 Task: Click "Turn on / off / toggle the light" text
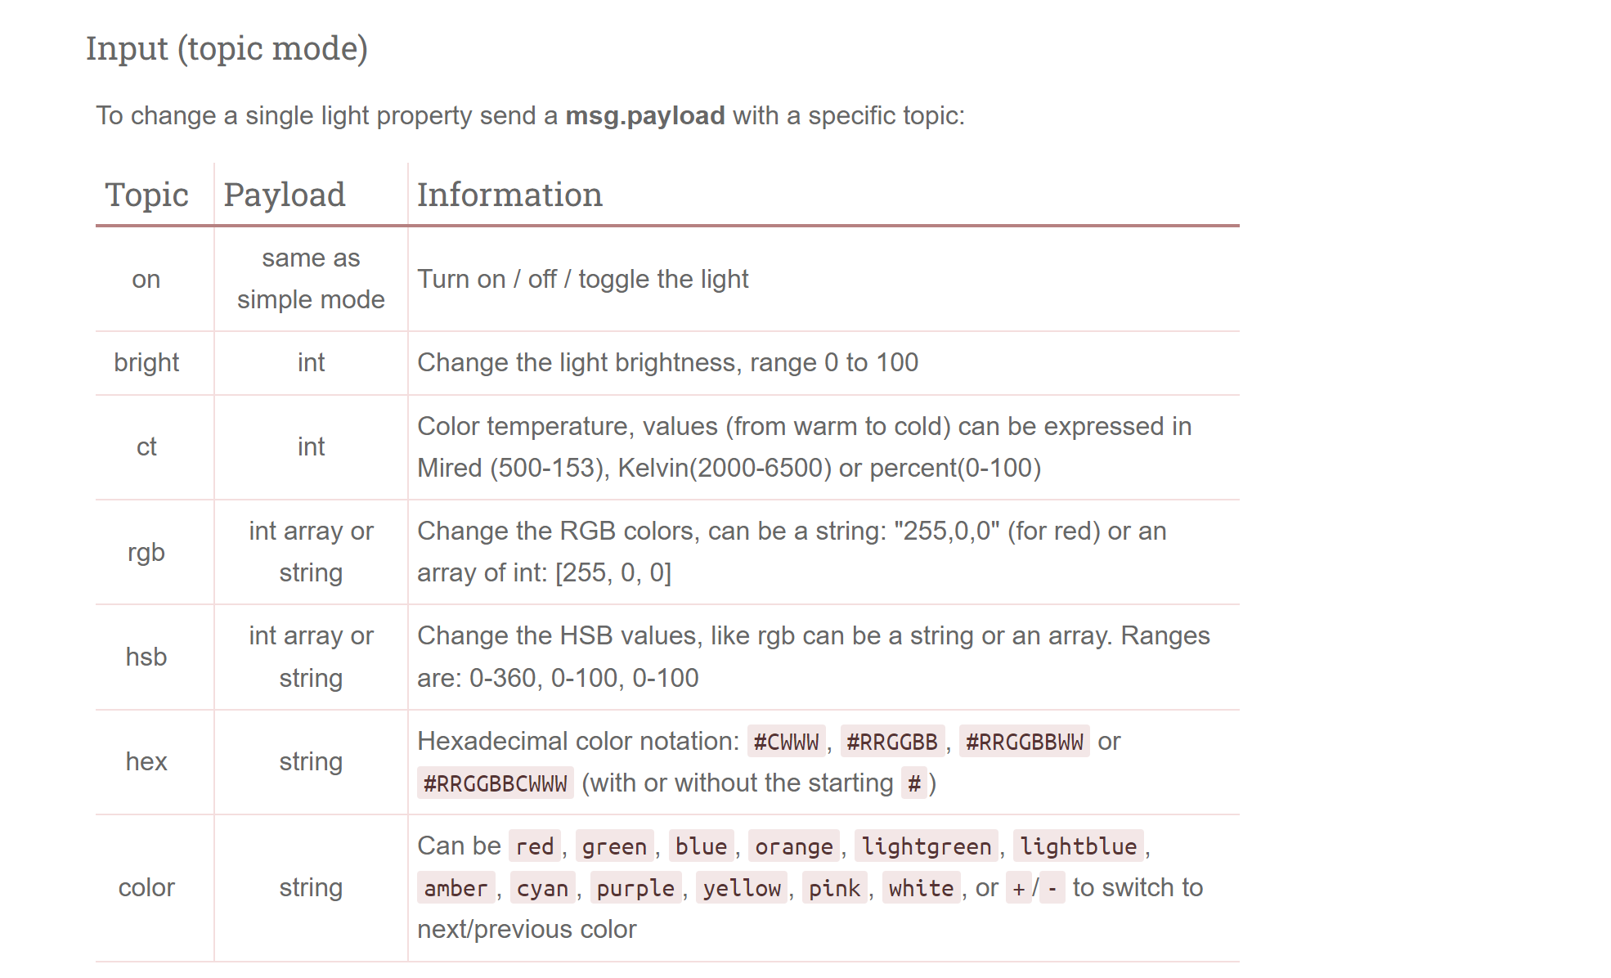tap(582, 280)
